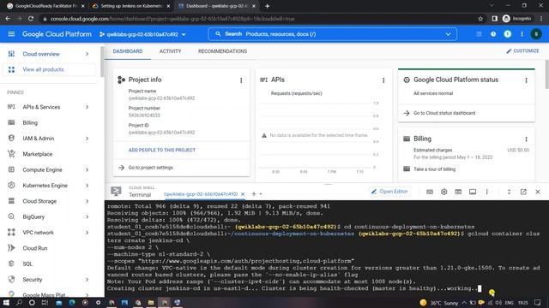Click the Cloud Shell session info icon
The height and width of the screenshot is (308, 549).
coord(473,192)
